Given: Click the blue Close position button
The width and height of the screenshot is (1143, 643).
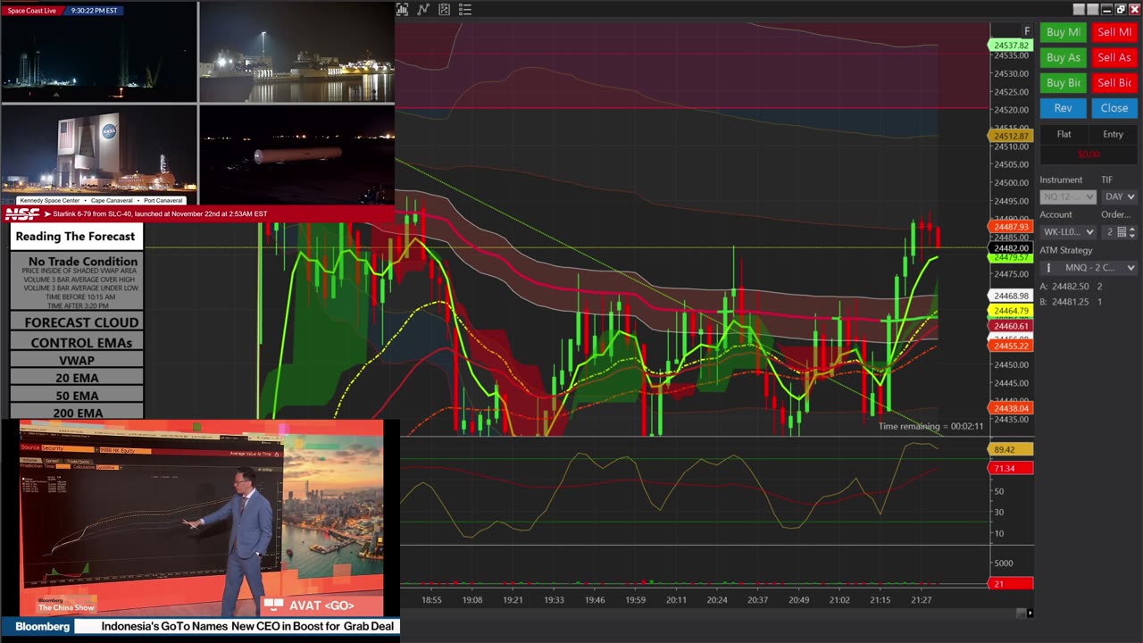Looking at the screenshot, I should coord(1114,108).
